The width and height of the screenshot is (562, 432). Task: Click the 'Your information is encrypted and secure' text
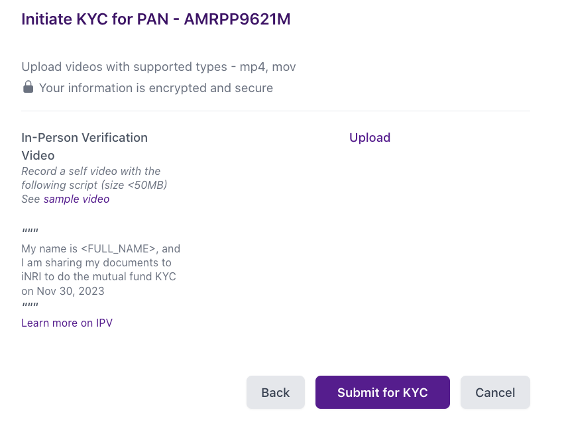pyautogui.click(x=156, y=87)
